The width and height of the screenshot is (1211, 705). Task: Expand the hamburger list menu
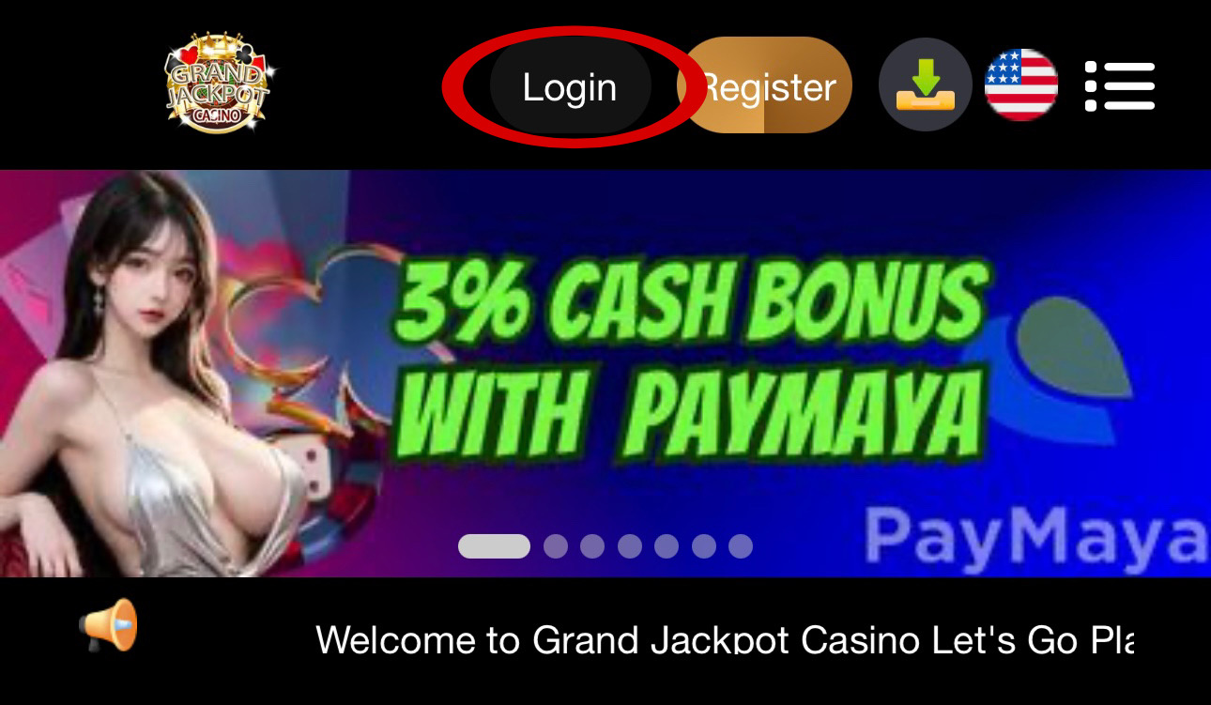[1120, 86]
